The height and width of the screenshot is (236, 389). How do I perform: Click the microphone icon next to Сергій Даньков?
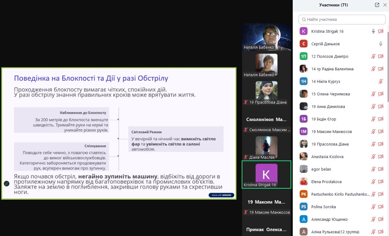pos(381,44)
